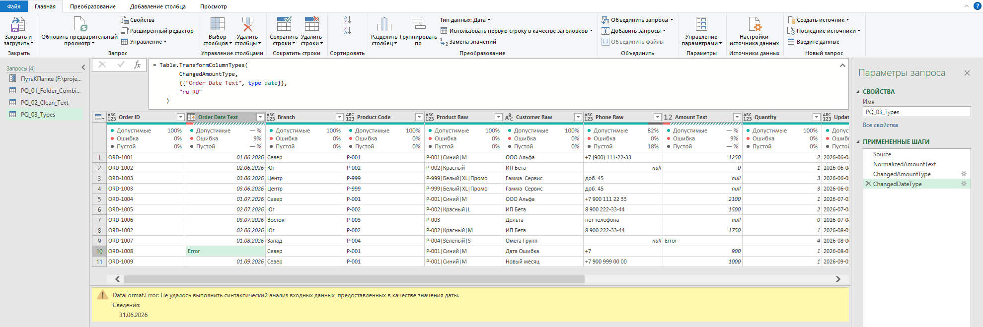Open the Расширенный редактор
This screenshot has width=983, height=327.
157,31
